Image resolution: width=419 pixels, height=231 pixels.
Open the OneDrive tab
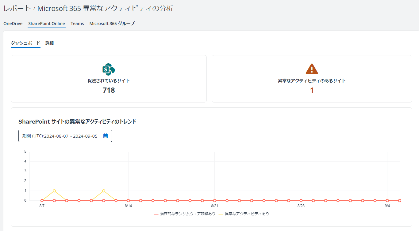(13, 24)
